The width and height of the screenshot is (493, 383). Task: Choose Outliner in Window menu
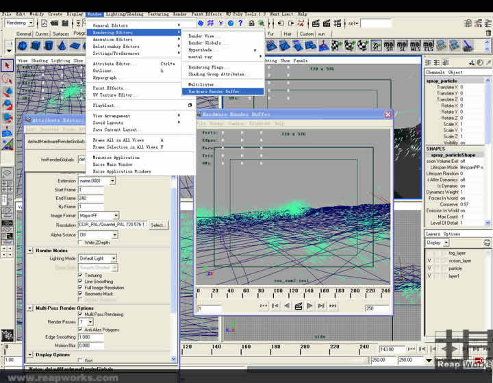coord(134,71)
